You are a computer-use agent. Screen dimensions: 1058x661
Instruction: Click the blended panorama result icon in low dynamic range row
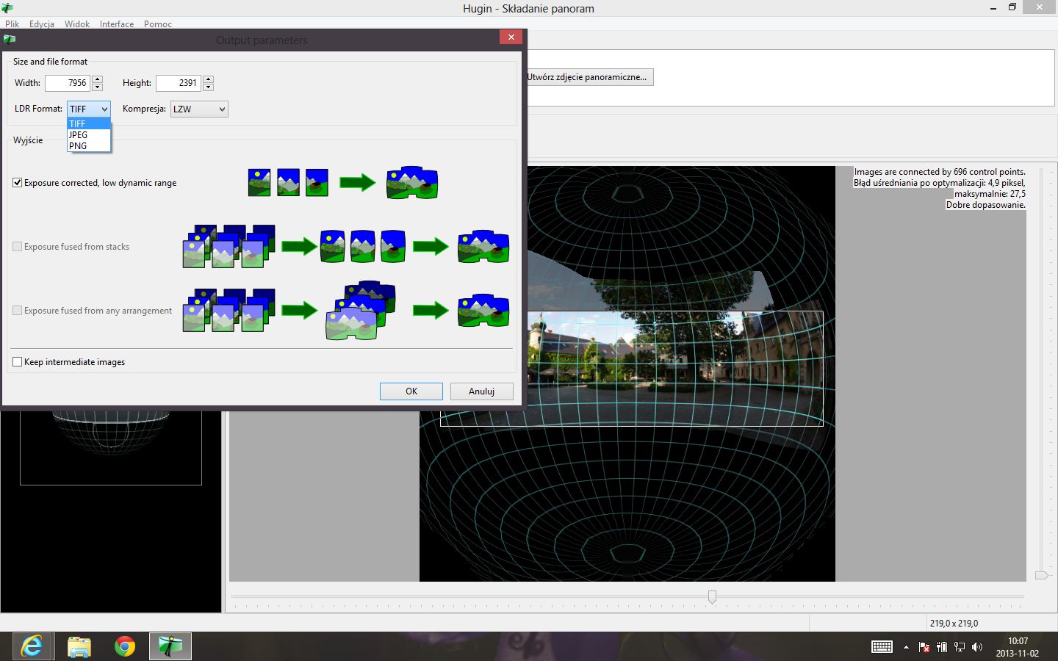click(412, 182)
